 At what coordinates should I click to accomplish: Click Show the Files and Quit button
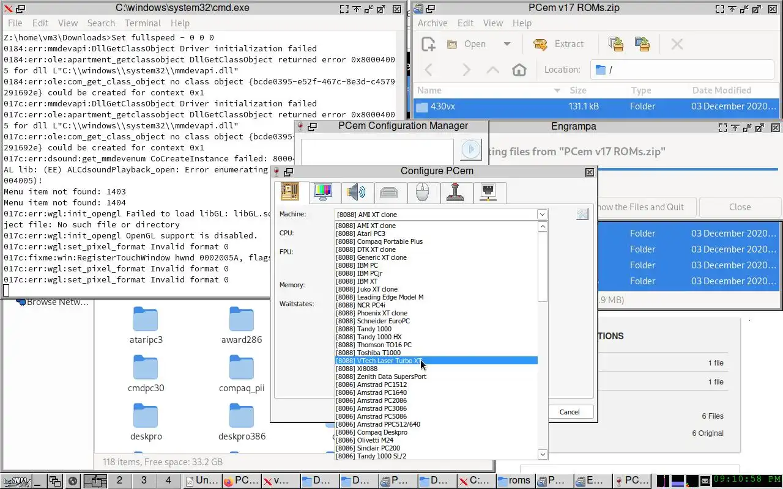click(640, 207)
